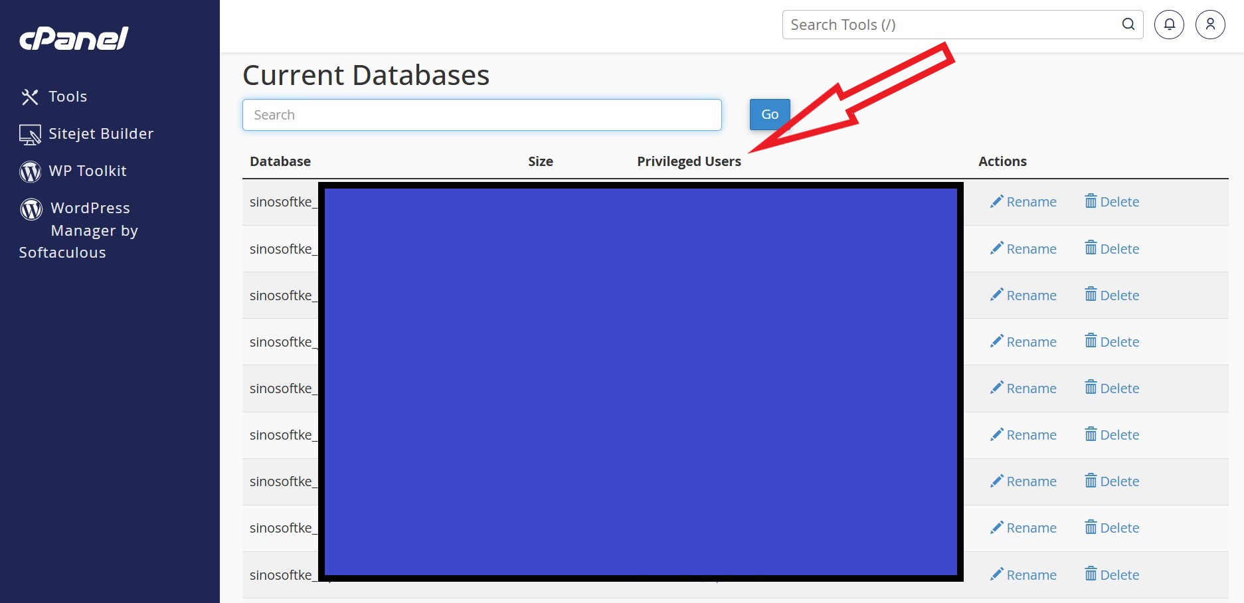Click Delete on the fifth database row
The image size is (1244, 603).
(1119, 388)
